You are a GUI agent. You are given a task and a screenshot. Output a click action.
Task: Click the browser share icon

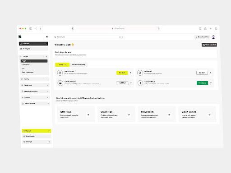(205, 28)
